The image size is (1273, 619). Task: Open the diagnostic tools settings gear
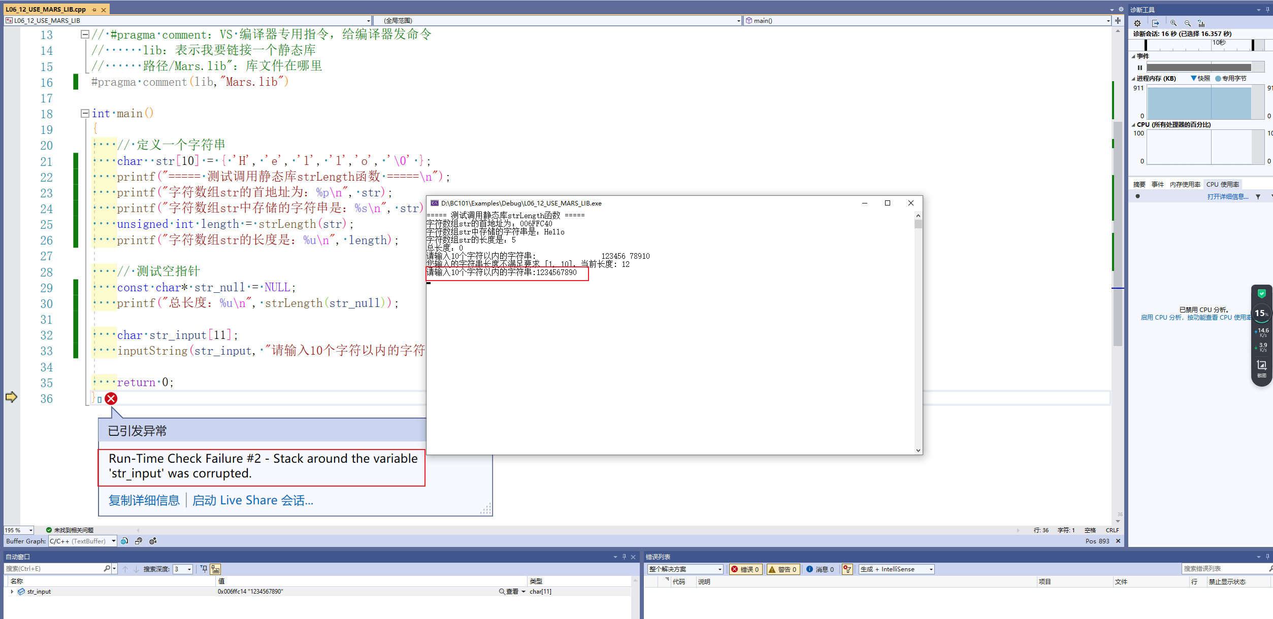click(1137, 23)
